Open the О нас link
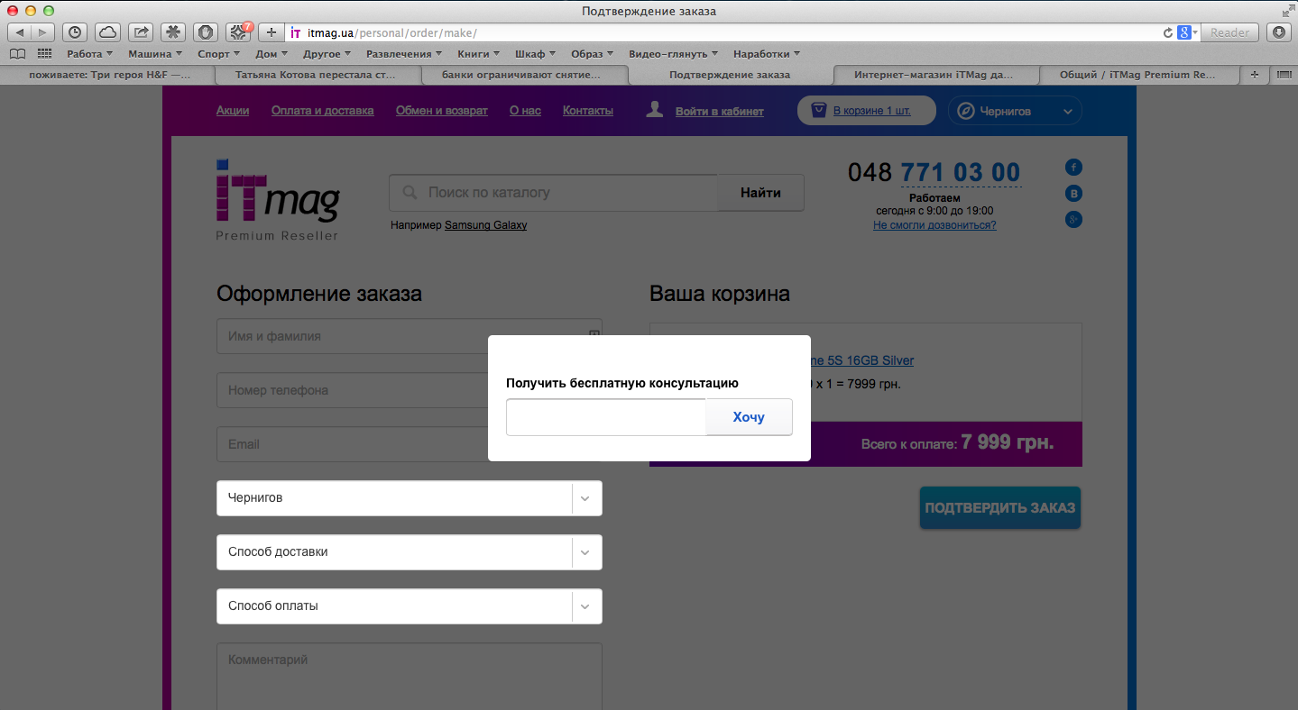The image size is (1298, 710). pos(525,111)
